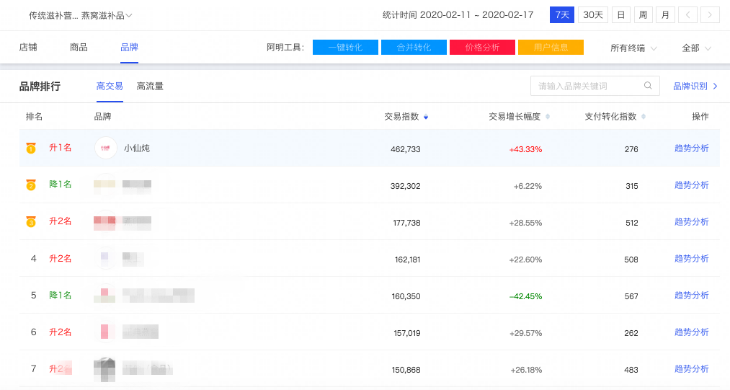The image size is (730, 390).
Task: Sort by 交易指数 column arrow
Action: pyautogui.click(x=426, y=117)
